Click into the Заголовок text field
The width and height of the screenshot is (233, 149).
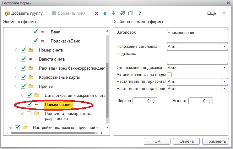pos(197,35)
